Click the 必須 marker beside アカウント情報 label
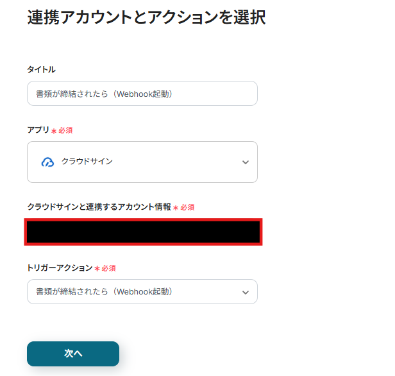This screenshot has width=395, height=376. [187, 208]
